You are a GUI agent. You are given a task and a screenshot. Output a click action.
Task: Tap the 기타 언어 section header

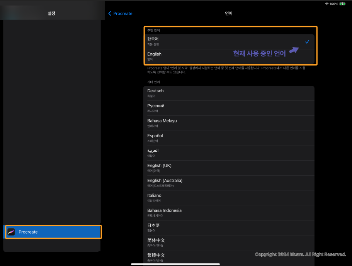click(153, 82)
